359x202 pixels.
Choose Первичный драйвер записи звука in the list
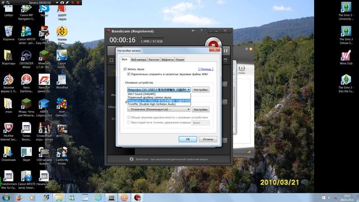(159, 97)
